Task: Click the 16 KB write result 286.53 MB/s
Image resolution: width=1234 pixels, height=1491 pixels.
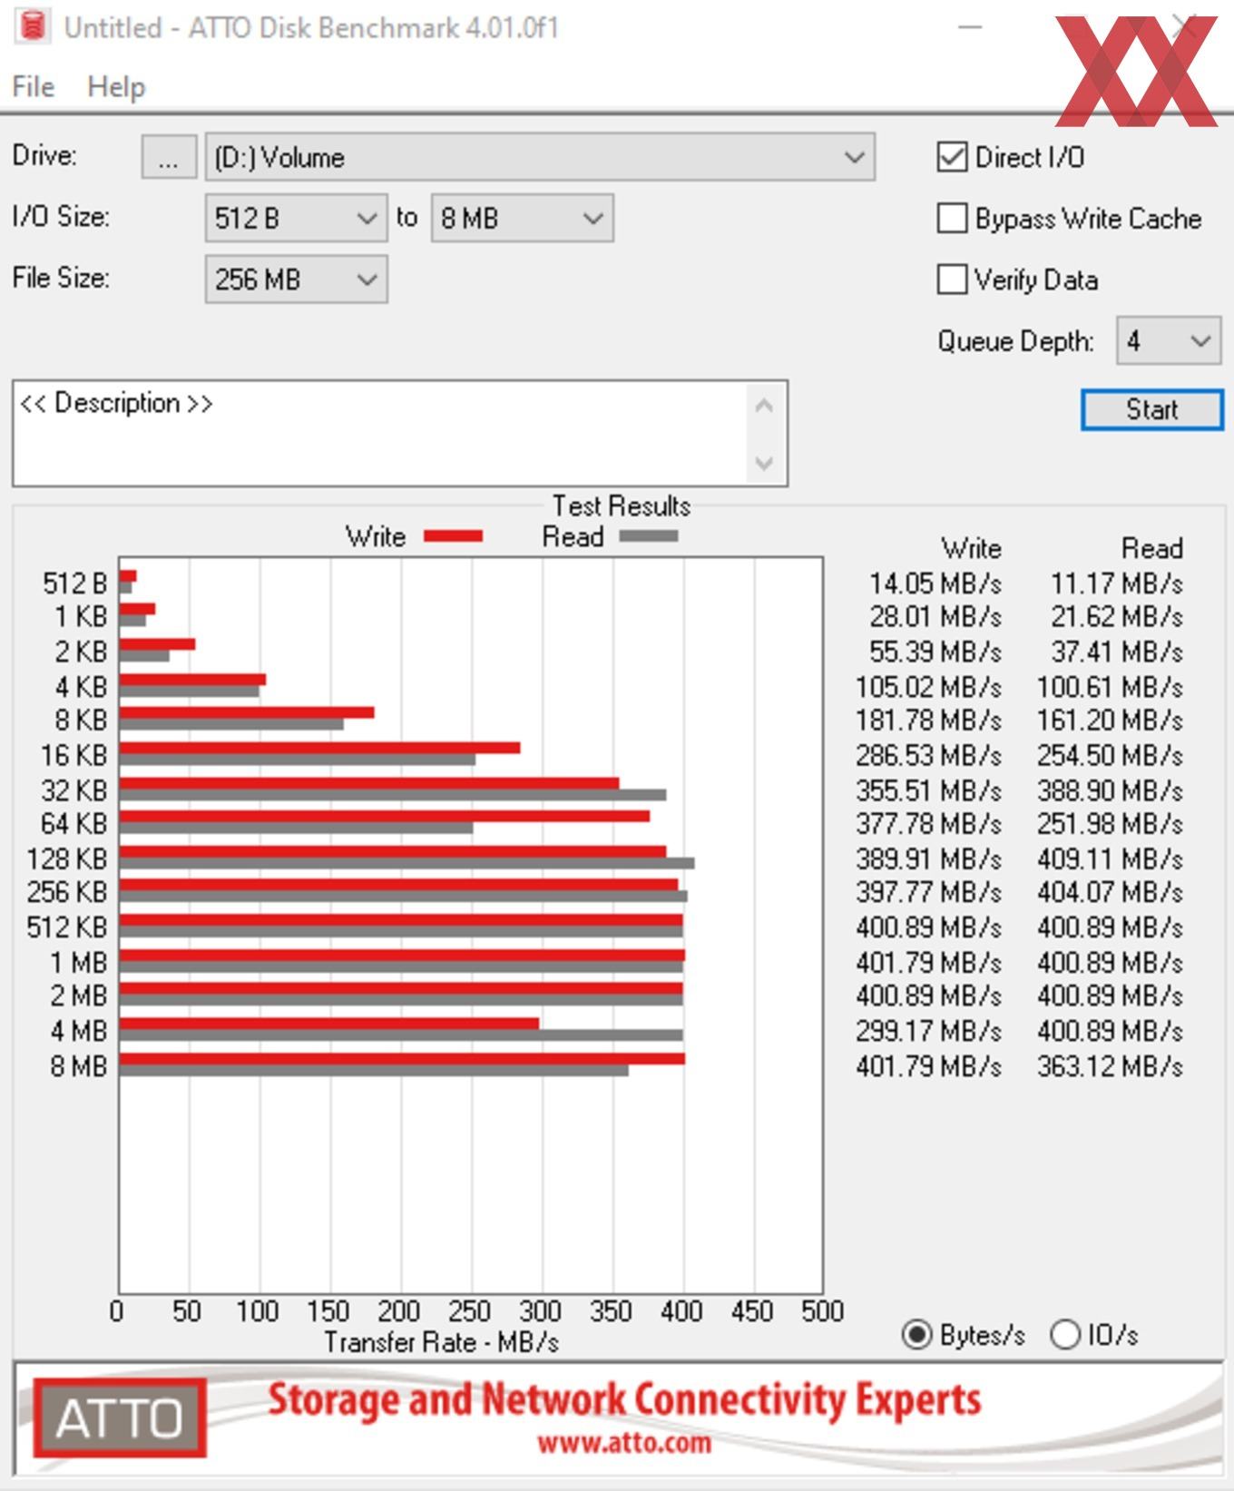Action: pos(928,755)
